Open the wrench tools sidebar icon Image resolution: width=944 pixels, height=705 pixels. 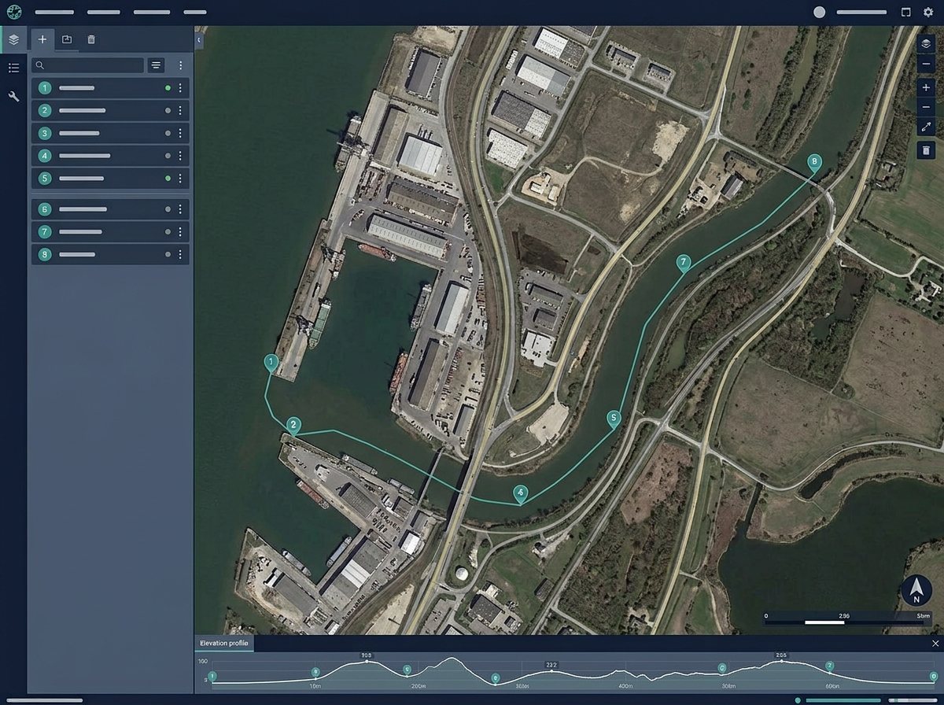coord(13,96)
